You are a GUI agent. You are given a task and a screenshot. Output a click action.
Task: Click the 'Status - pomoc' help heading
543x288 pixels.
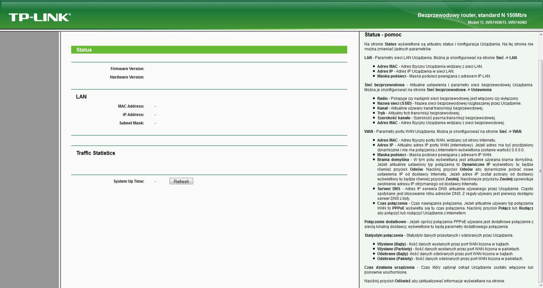(383, 35)
